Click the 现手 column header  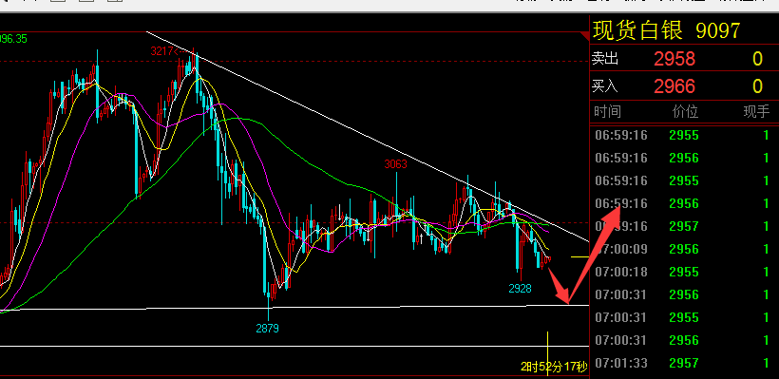[x=756, y=111]
